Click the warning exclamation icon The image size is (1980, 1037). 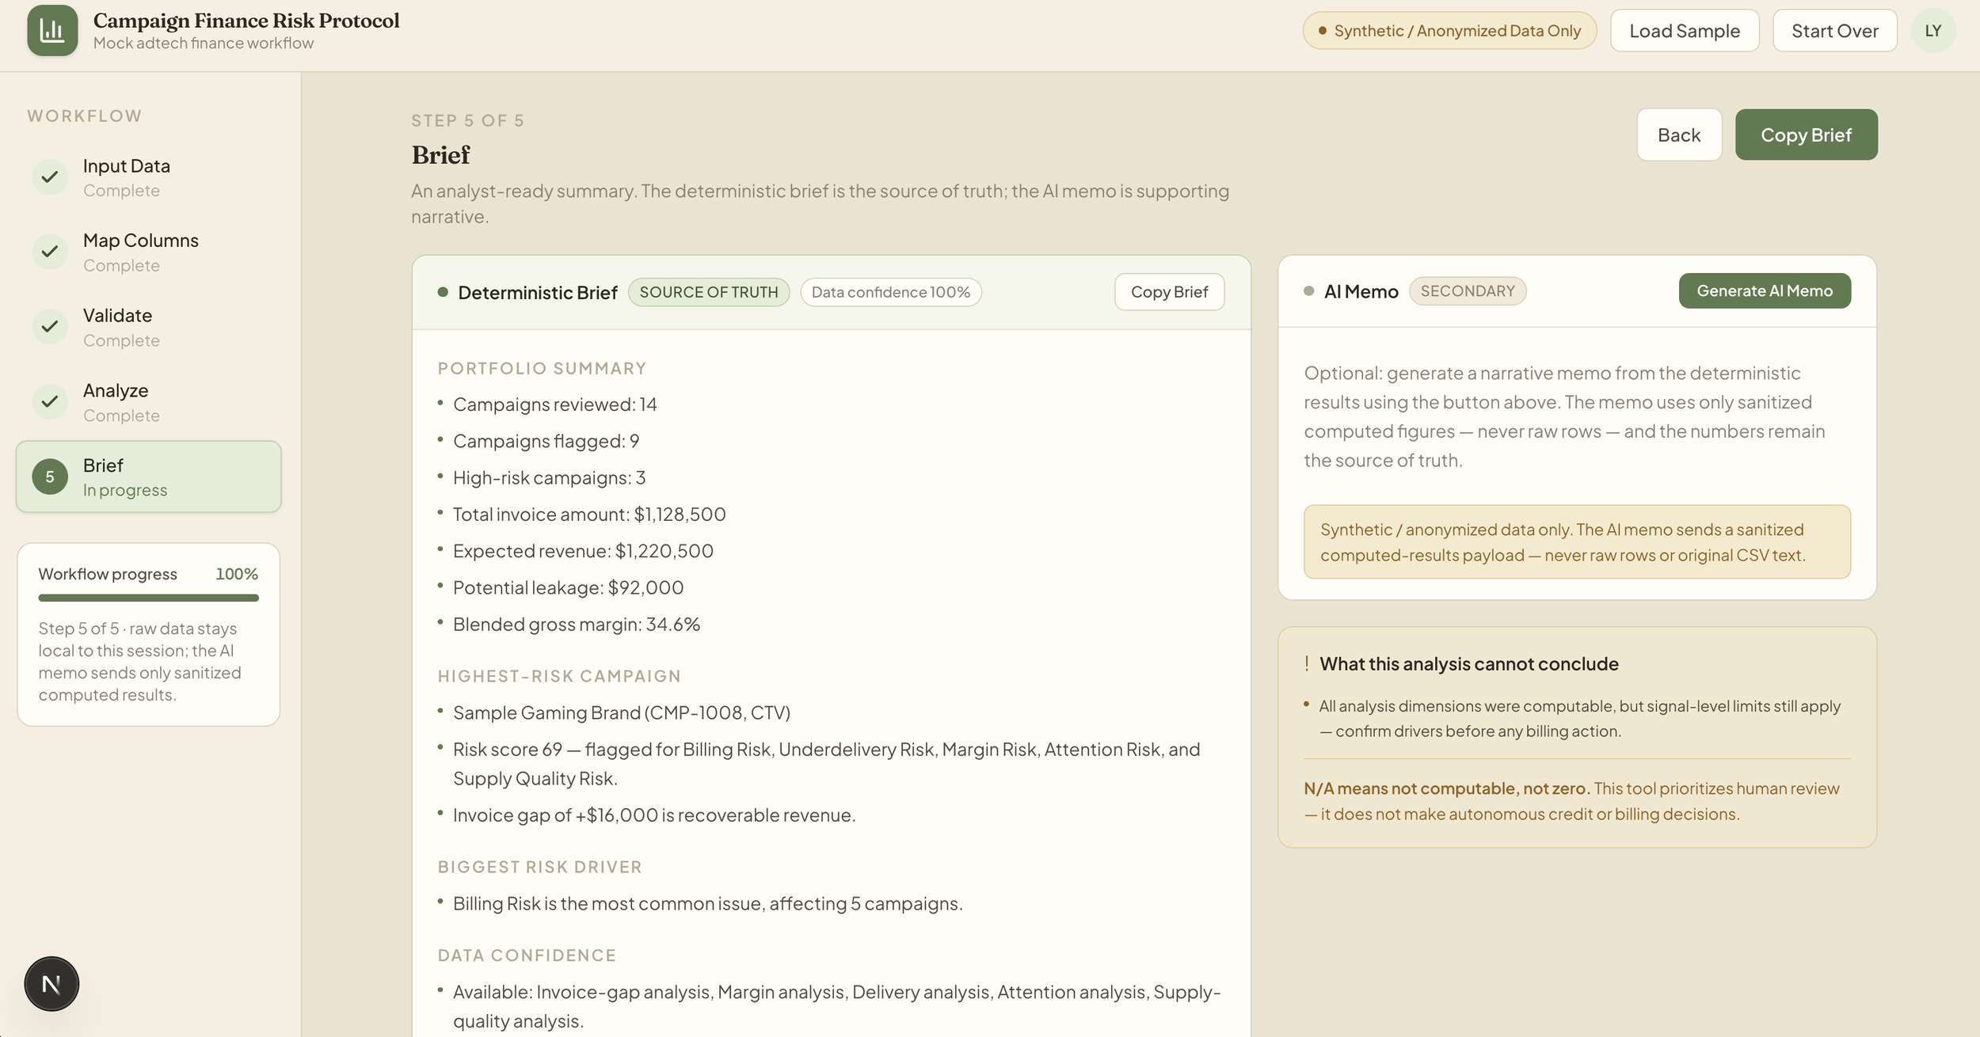tap(1307, 663)
